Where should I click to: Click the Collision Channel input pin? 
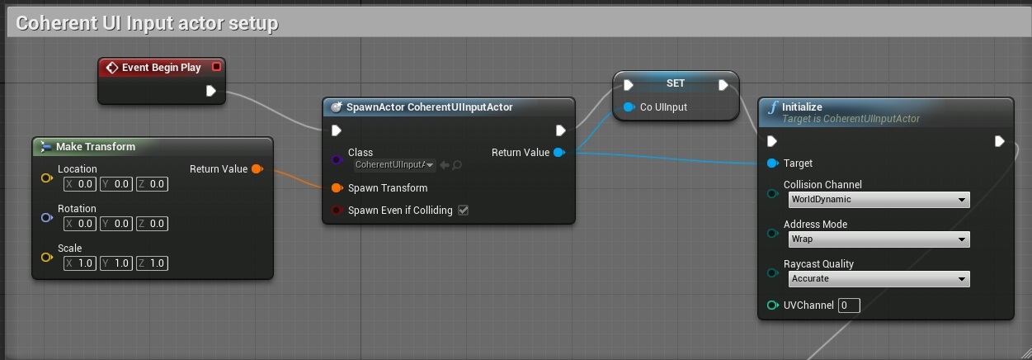pyautogui.click(x=772, y=193)
